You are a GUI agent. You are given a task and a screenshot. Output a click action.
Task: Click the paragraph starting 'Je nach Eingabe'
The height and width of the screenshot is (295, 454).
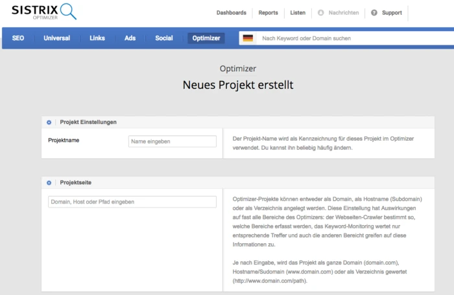(320, 272)
